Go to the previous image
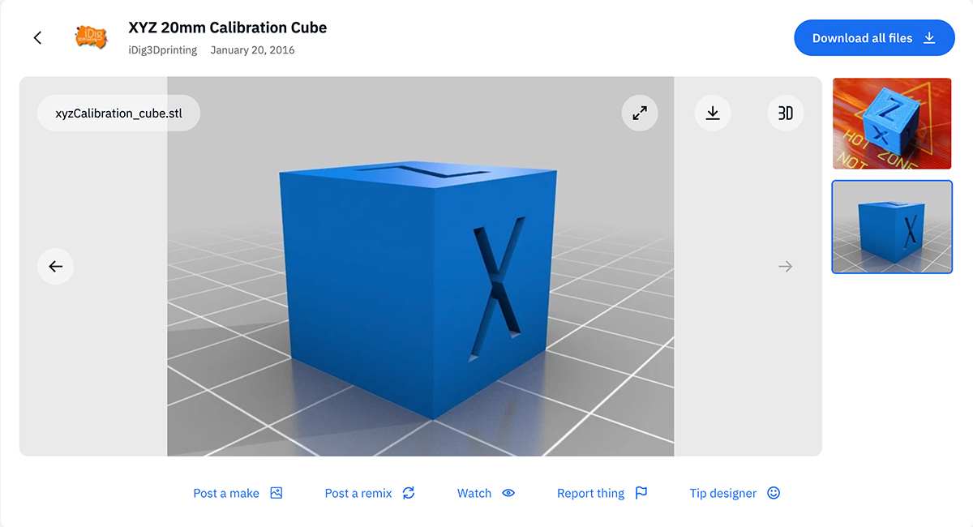 click(55, 266)
